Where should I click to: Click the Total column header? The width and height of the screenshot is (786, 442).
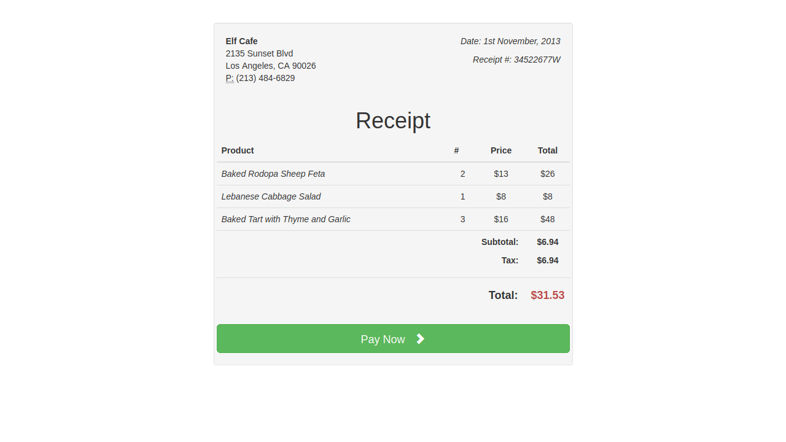point(548,150)
